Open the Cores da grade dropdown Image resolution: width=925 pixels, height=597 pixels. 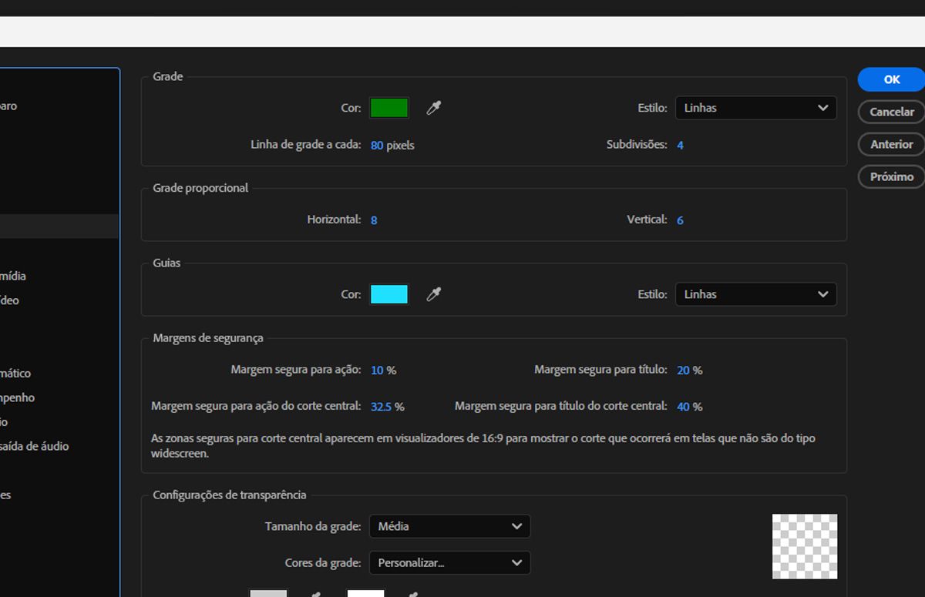(x=450, y=563)
